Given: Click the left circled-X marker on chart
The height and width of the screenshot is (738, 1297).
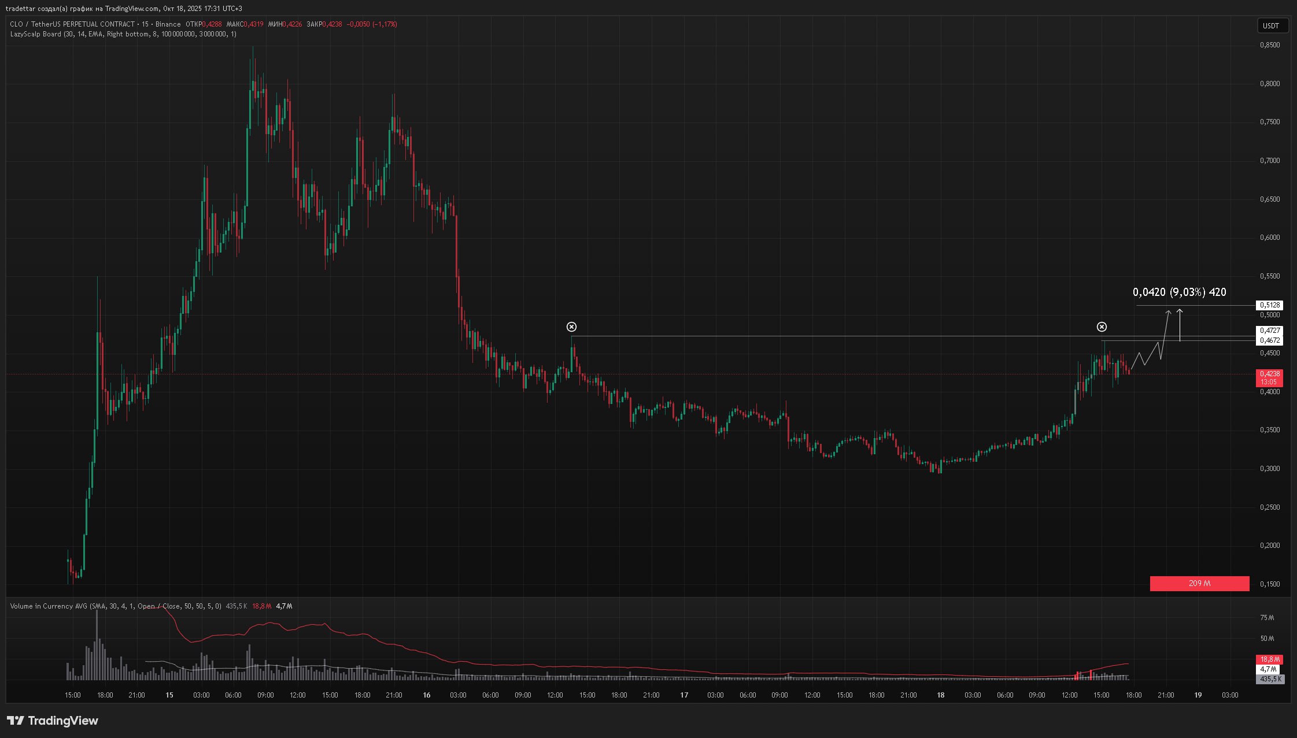Looking at the screenshot, I should pyautogui.click(x=571, y=327).
